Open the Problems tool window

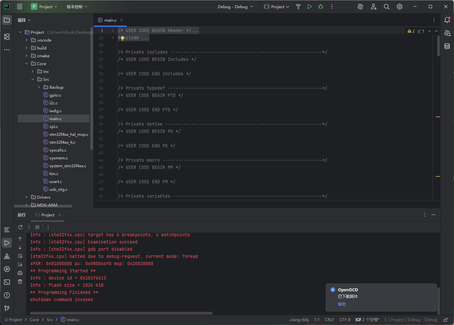(x=7, y=295)
